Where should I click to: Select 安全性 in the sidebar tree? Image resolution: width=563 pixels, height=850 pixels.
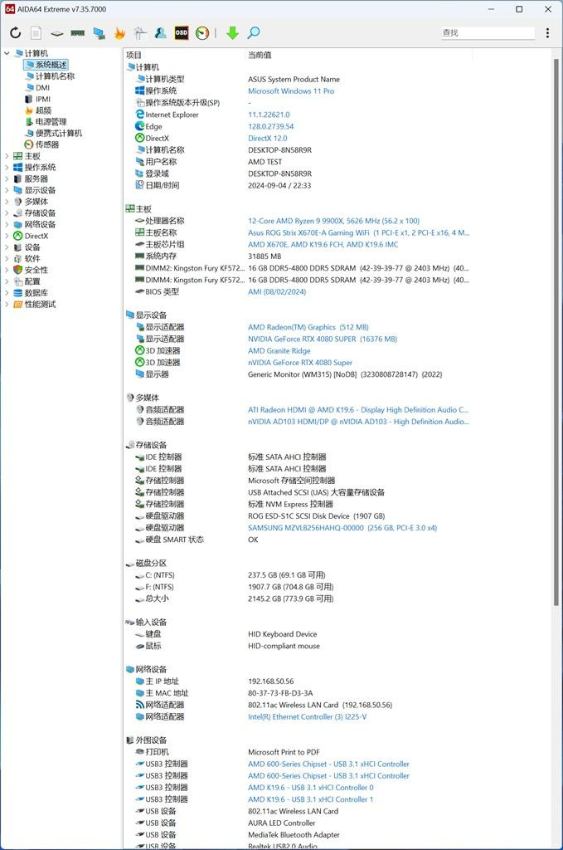tap(31, 270)
